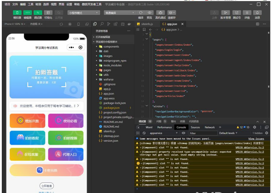Switch to the siteinfo.js editor tab
This screenshot has height=193, width=271.
click(146, 24)
